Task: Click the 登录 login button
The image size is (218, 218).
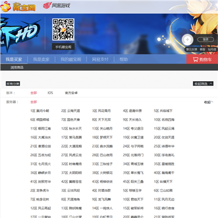Action: click(x=205, y=39)
